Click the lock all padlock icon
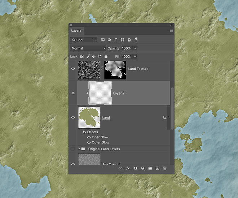 (106, 57)
